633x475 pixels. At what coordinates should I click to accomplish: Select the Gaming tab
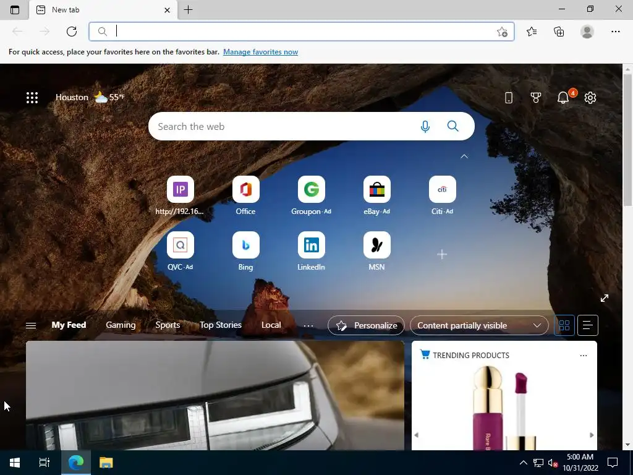(x=121, y=325)
